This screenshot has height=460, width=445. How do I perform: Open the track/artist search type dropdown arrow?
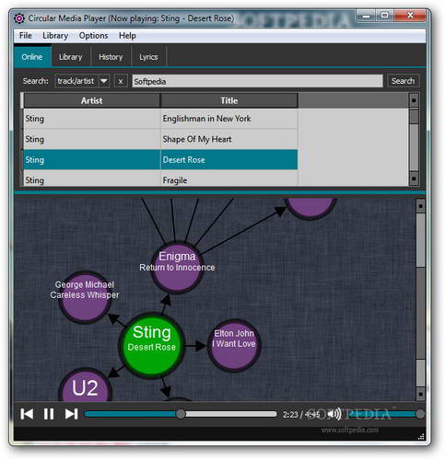pos(104,81)
